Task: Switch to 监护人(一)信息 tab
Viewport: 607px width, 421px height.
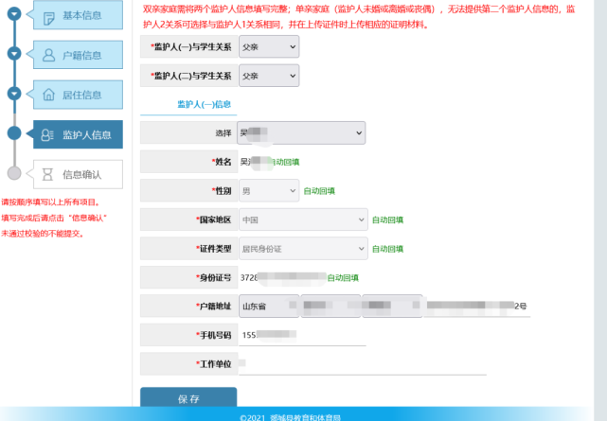Action: [204, 104]
